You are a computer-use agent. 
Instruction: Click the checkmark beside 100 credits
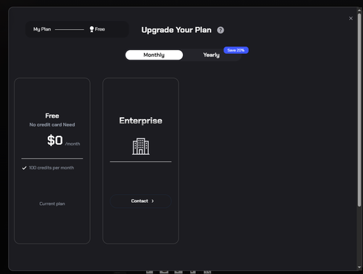[x=24, y=168]
